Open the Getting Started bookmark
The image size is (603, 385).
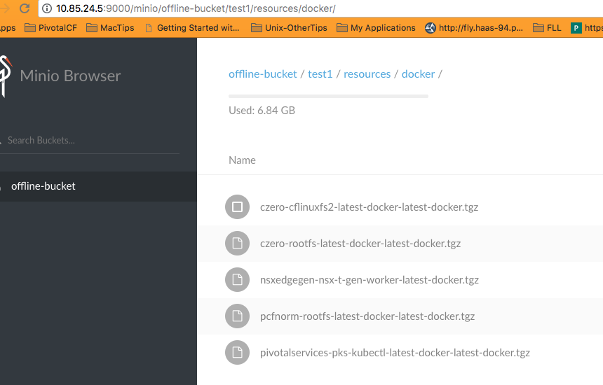[192, 28]
